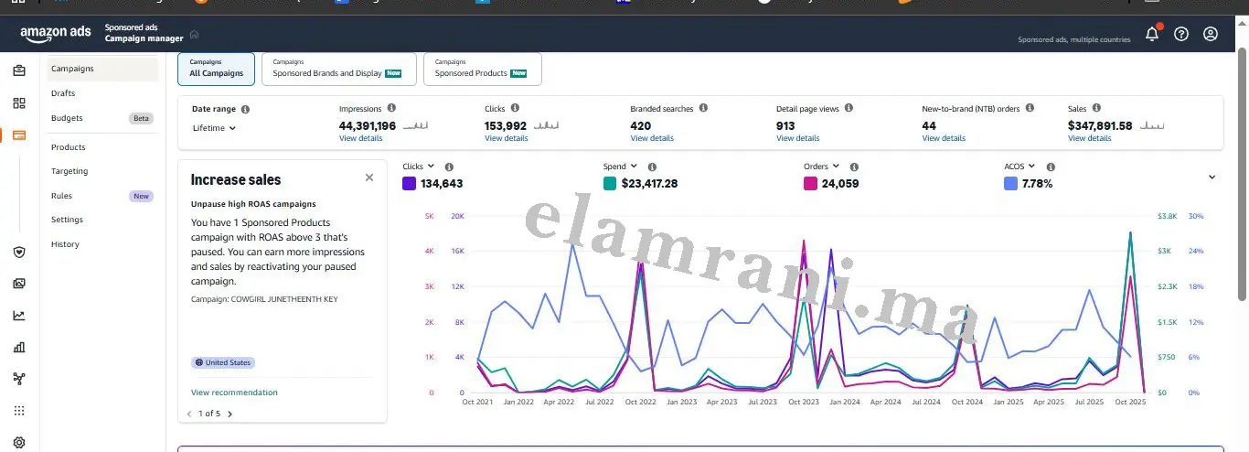Screen dimensions: 1249x452
Task: Click the View recommendation link
Action: click(x=234, y=393)
